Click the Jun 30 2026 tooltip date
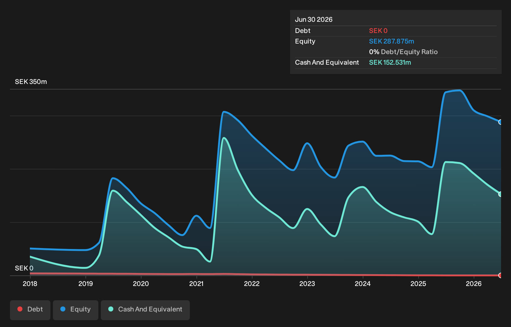 coord(314,20)
